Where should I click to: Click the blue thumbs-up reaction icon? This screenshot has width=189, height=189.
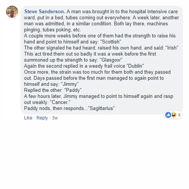pos(168,115)
